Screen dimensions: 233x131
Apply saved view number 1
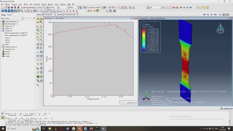click(64, 11)
